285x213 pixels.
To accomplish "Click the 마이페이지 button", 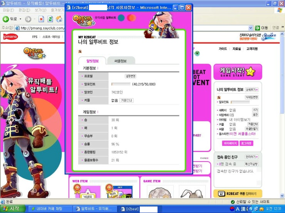I will [x=230, y=143].
